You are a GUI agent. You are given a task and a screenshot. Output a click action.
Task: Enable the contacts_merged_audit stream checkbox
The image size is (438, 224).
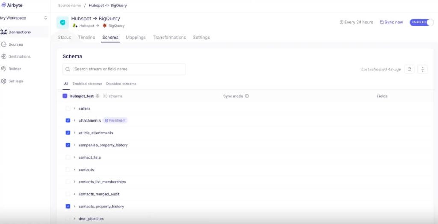[68, 194]
